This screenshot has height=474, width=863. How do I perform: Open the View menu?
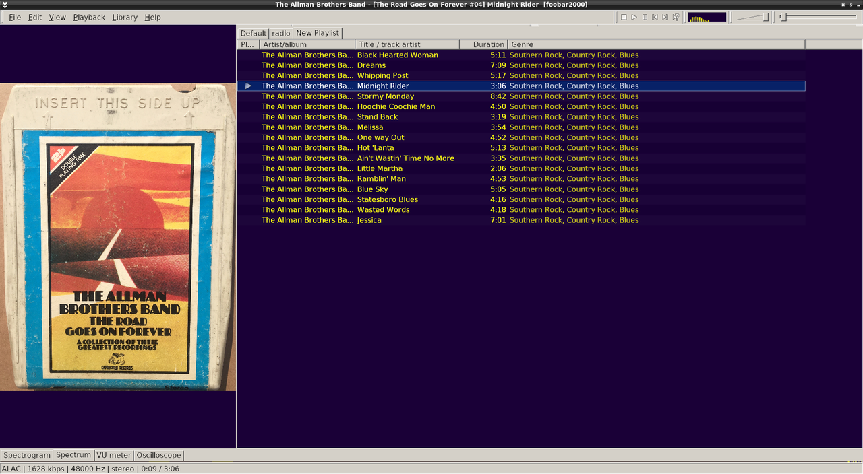pyautogui.click(x=57, y=17)
